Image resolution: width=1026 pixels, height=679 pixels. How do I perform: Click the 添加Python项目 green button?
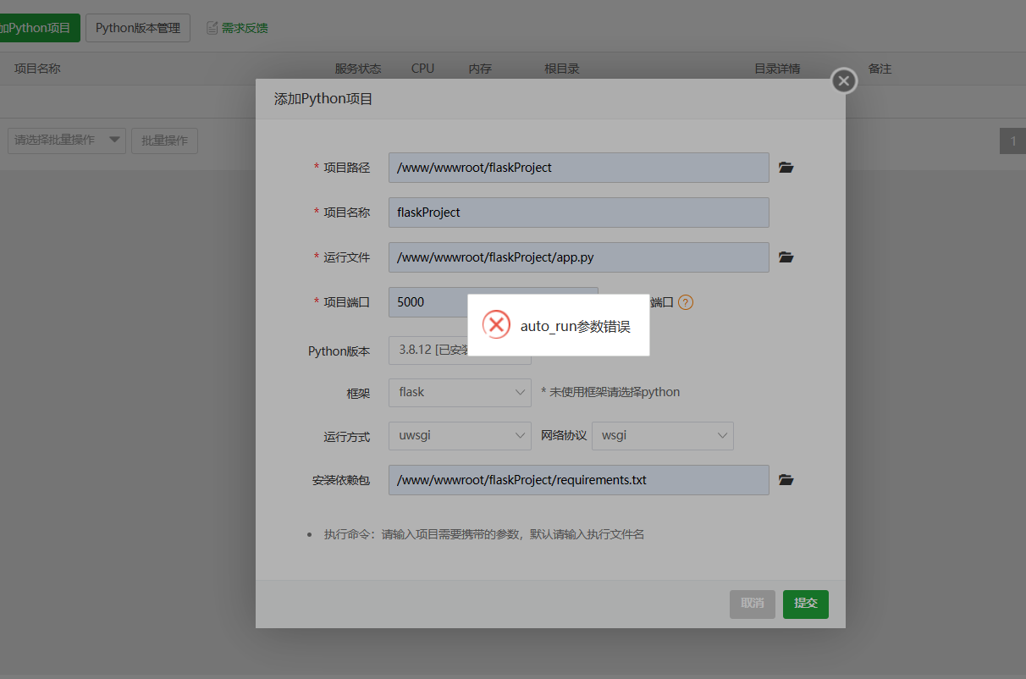pos(39,28)
